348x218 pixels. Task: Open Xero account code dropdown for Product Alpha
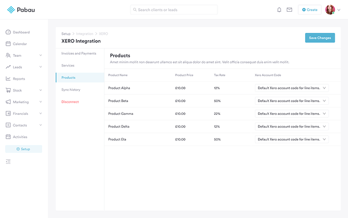(x=292, y=88)
